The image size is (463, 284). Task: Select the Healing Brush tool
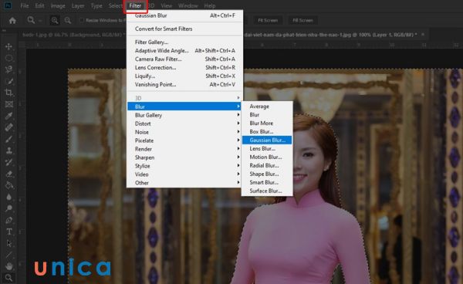point(8,127)
